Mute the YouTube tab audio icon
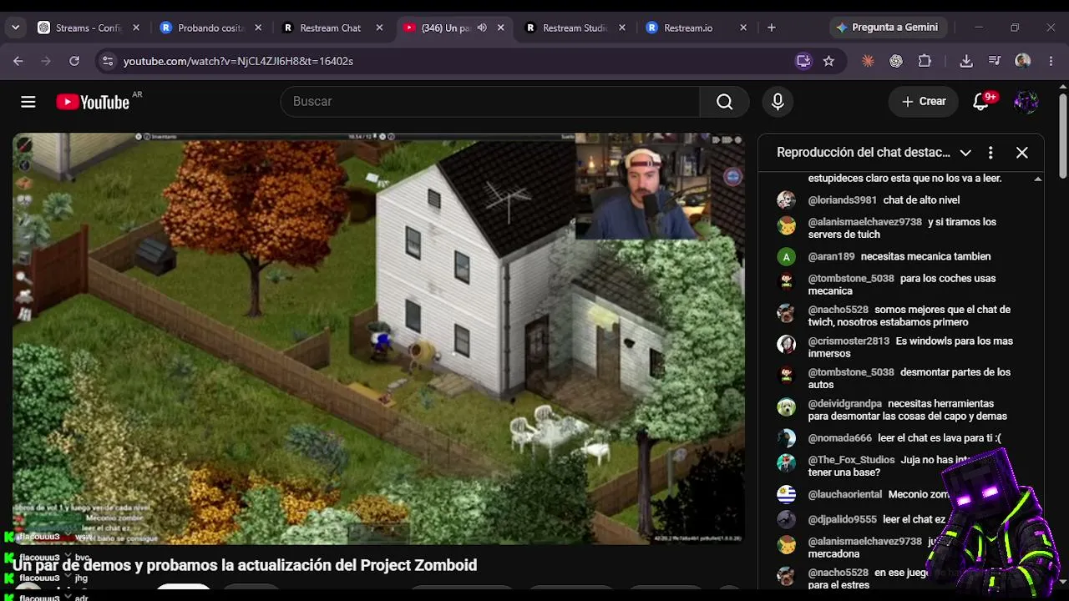Image resolution: width=1069 pixels, height=601 pixels. (x=482, y=28)
